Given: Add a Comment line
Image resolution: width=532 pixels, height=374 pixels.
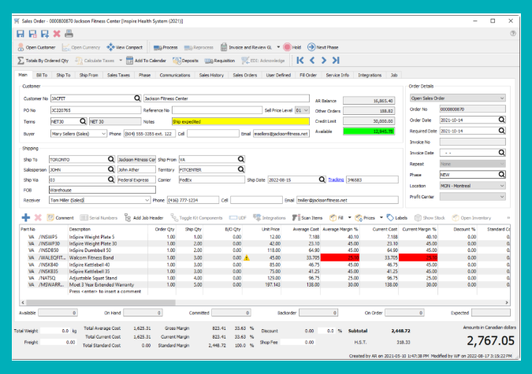Looking at the screenshot, I should pyautogui.click(x=60, y=217).
